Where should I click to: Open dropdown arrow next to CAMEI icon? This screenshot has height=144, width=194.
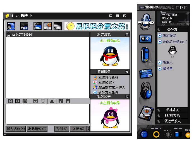click(17, 26)
